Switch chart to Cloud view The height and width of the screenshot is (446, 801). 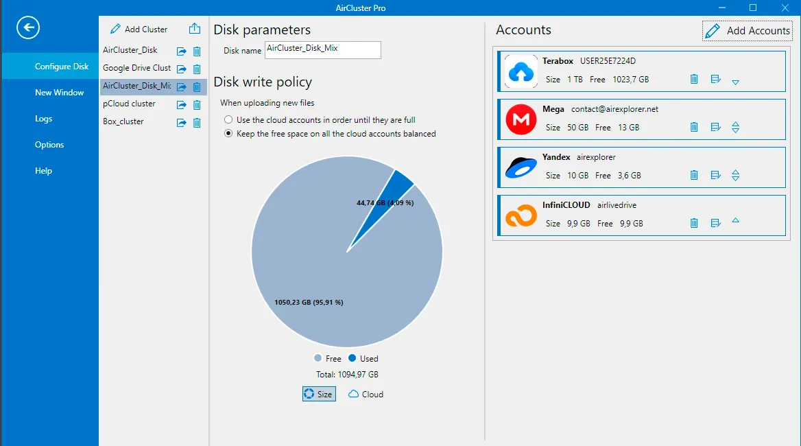pyautogui.click(x=366, y=394)
